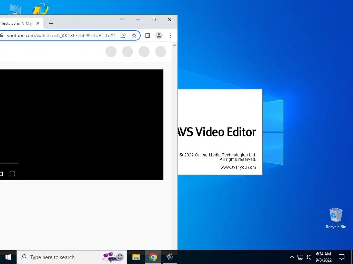Open File Explorer from the taskbar
353x264 pixels.
click(136, 257)
